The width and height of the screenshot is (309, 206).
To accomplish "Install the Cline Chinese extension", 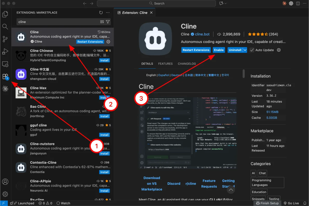I will point(104,60).
